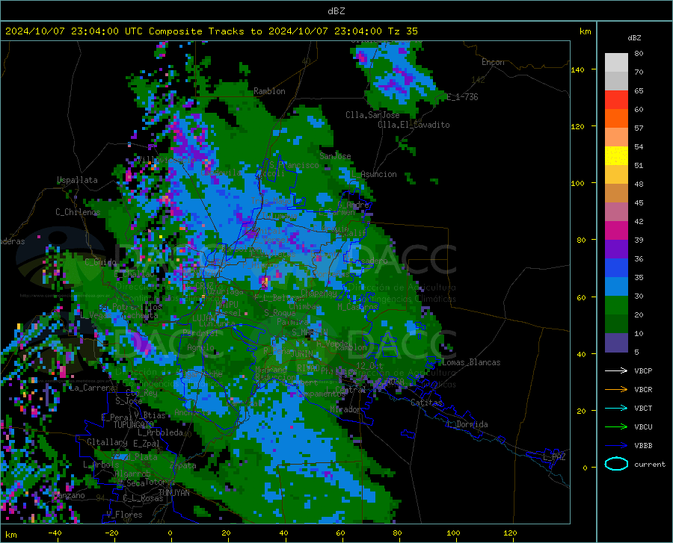The image size is (673, 543).
Task: Select the purple 39–36 dBZ swatch
Action: (616, 249)
